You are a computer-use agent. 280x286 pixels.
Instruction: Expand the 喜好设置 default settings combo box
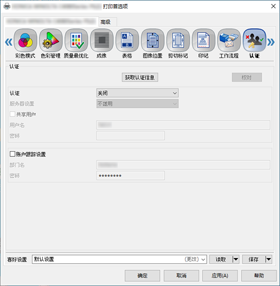pos(119,259)
